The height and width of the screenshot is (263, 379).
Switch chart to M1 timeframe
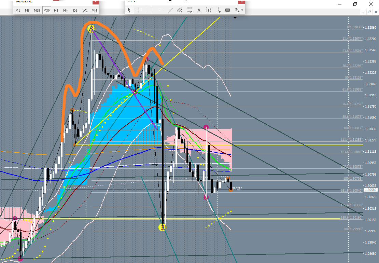(18, 10)
